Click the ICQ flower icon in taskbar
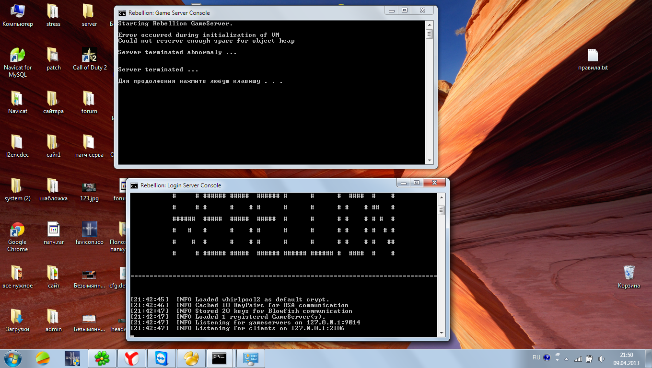652x368 pixels. pyautogui.click(x=102, y=358)
